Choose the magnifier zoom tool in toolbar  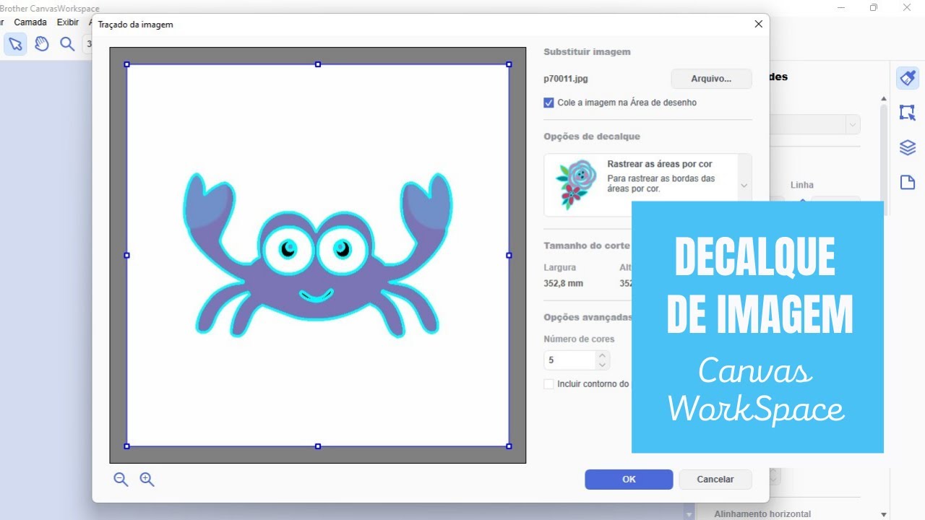67,44
